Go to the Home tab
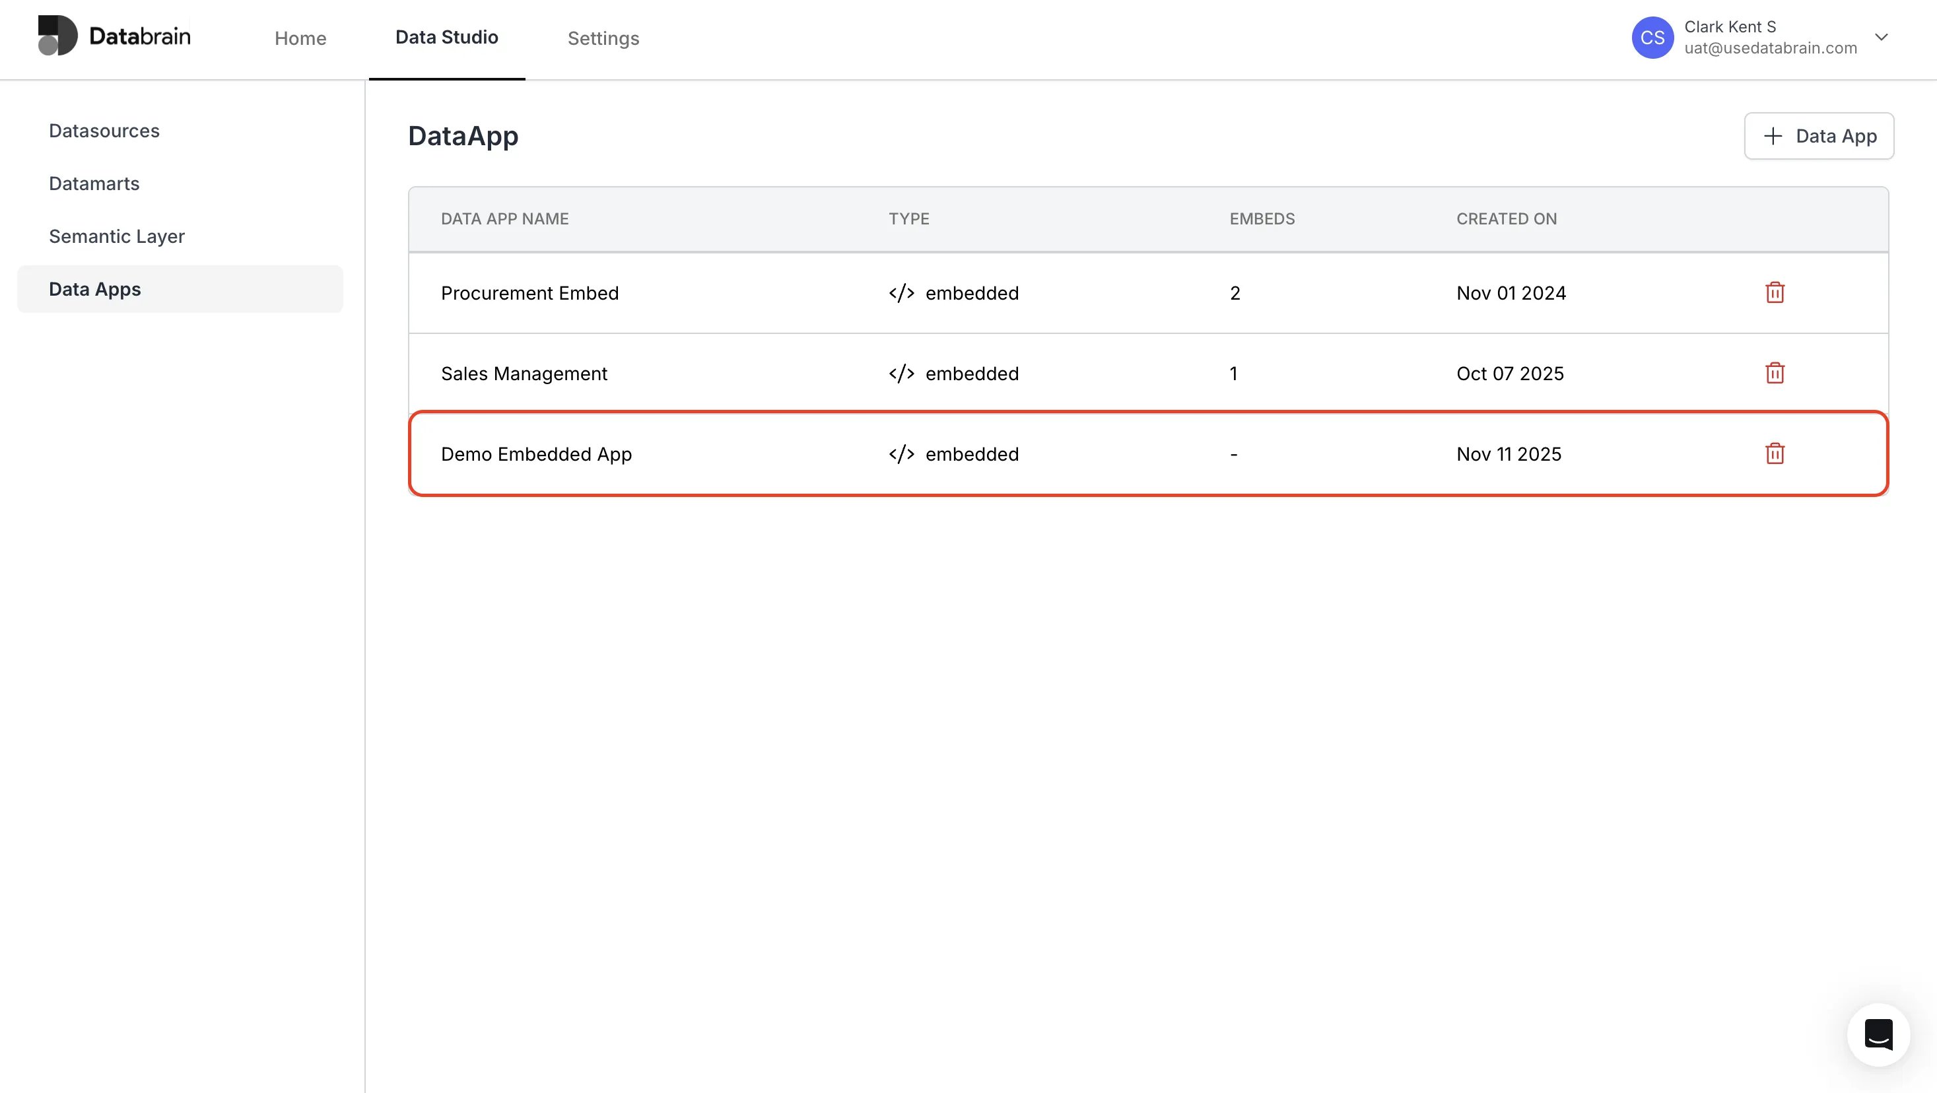 tap(300, 38)
